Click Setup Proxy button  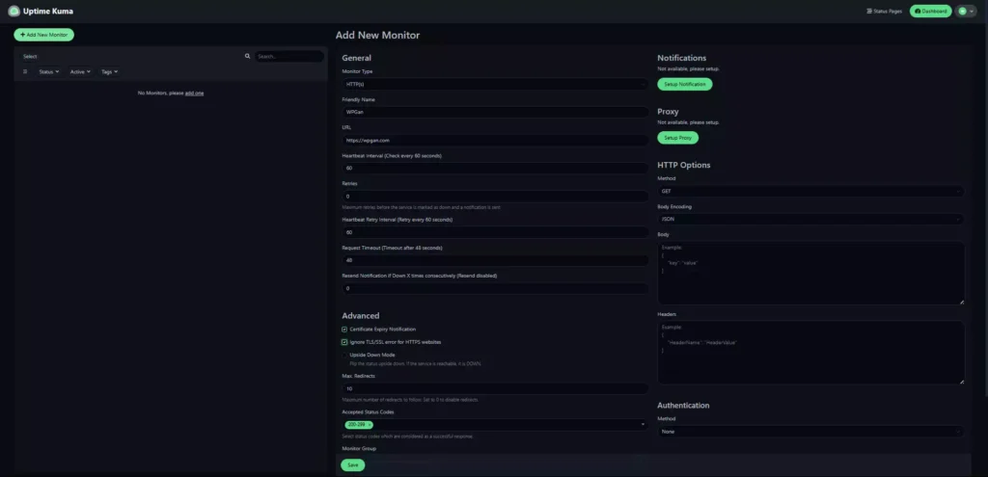click(x=678, y=137)
